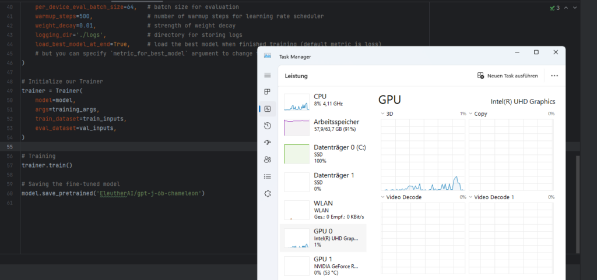Click 'Neuen Task ausführen' button

507,76
